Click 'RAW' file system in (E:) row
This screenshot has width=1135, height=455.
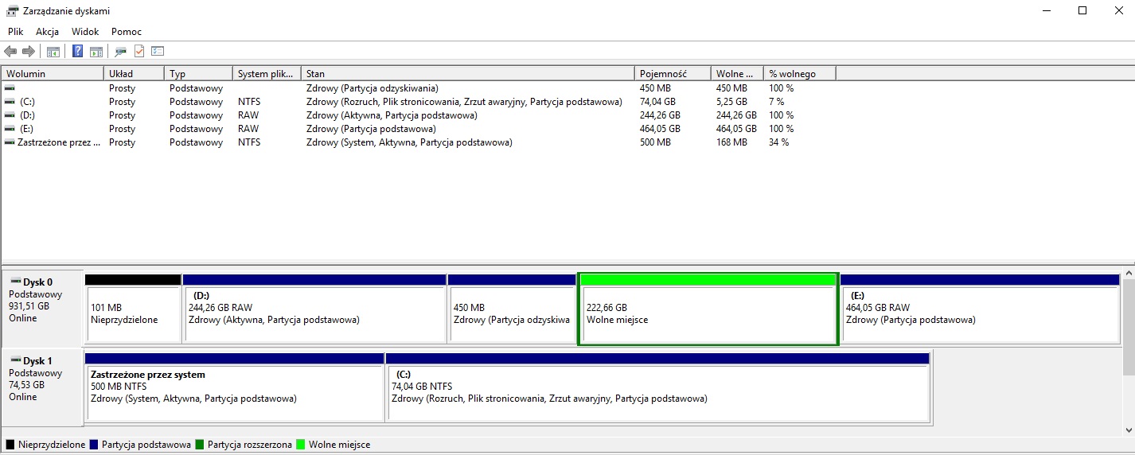tap(248, 129)
